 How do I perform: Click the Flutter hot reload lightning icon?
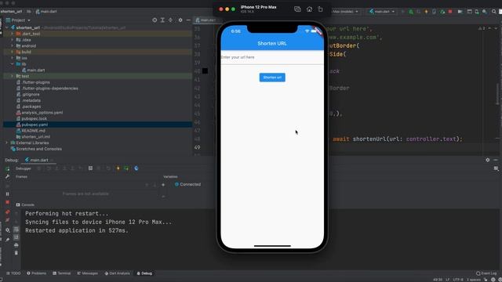pyautogui.click(x=118, y=168)
